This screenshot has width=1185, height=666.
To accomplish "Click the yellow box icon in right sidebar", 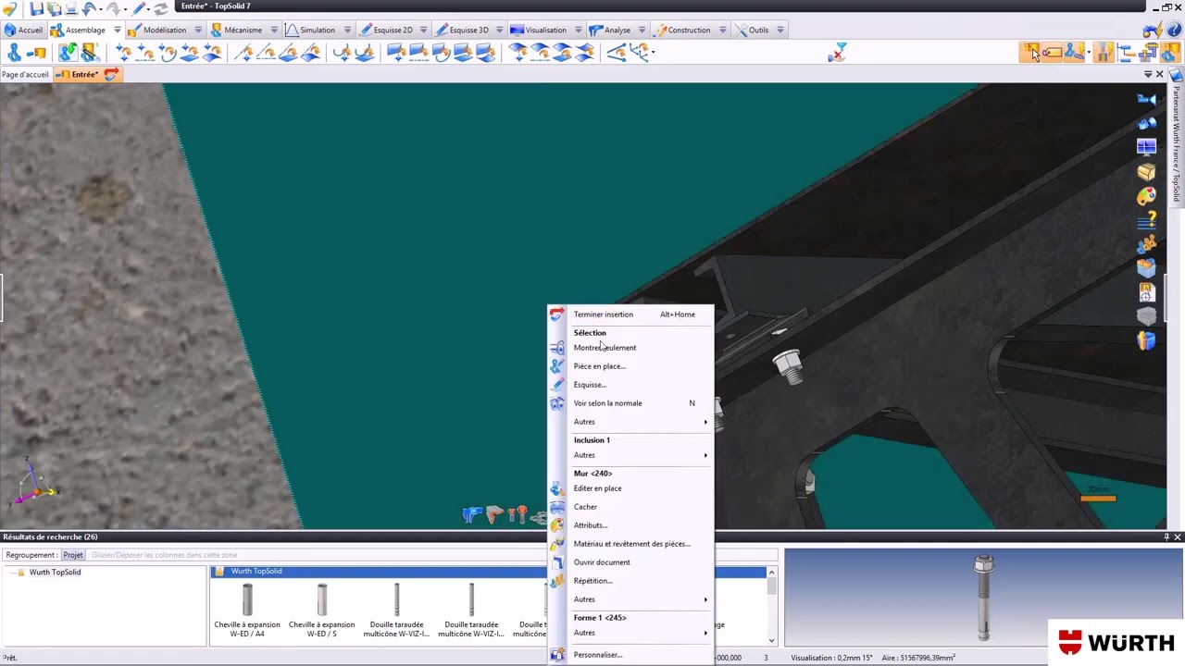I will pyautogui.click(x=1147, y=172).
